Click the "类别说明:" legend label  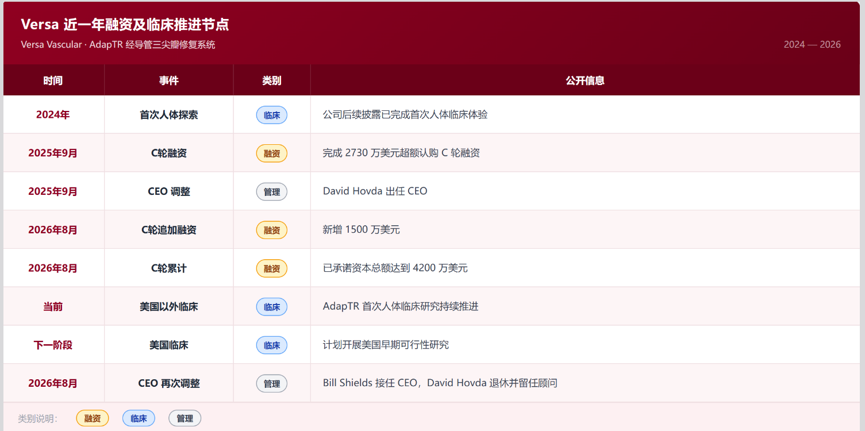38,418
